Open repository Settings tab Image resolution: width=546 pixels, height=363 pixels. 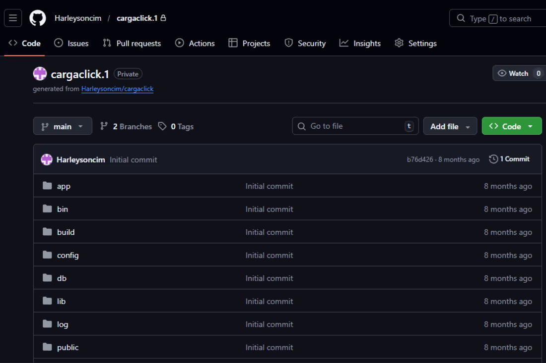(x=416, y=44)
